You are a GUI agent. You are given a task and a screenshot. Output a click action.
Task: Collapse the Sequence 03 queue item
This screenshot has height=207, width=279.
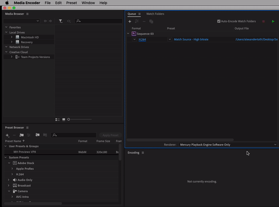click(x=128, y=33)
